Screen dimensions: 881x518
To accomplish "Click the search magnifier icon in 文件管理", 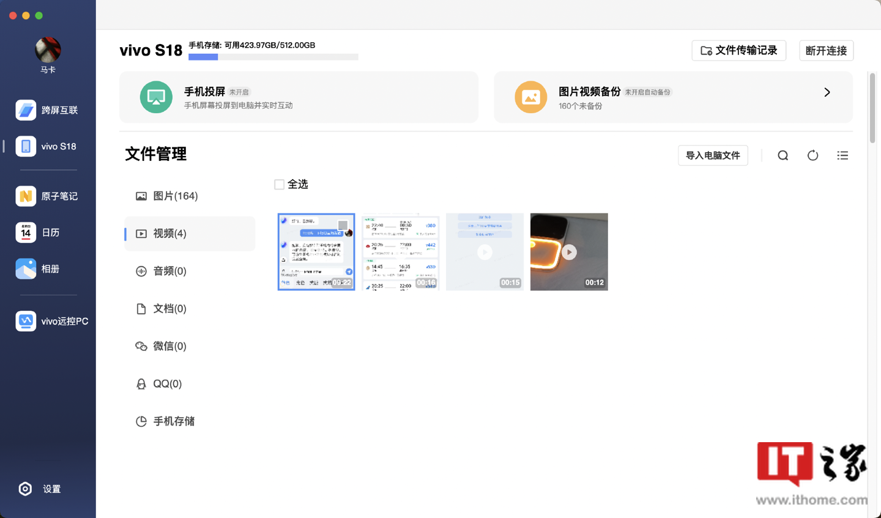I will (x=782, y=155).
